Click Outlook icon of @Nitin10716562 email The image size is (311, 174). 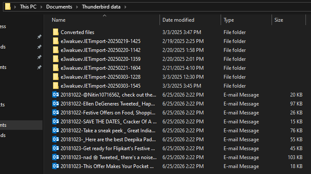56,94
